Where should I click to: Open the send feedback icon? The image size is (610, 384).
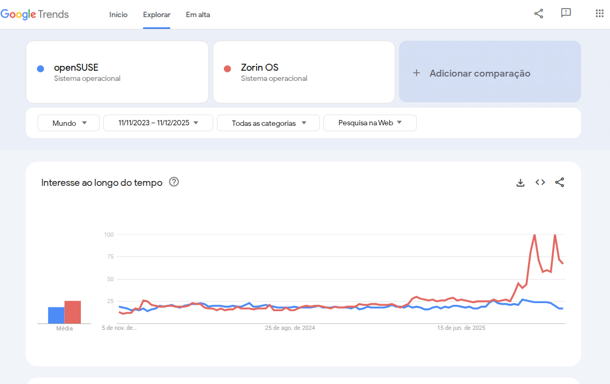566,13
